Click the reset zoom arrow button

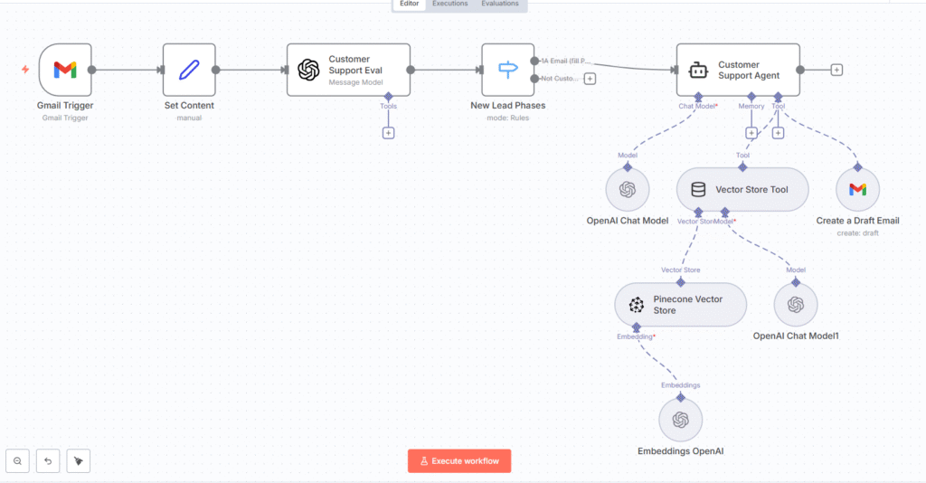click(48, 461)
